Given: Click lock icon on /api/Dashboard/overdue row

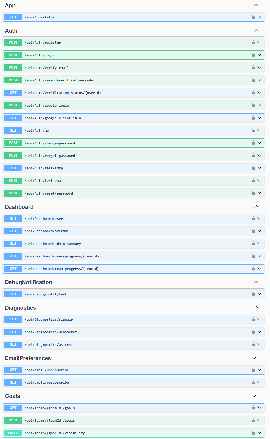Looking at the screenshot, I should 253,231.
